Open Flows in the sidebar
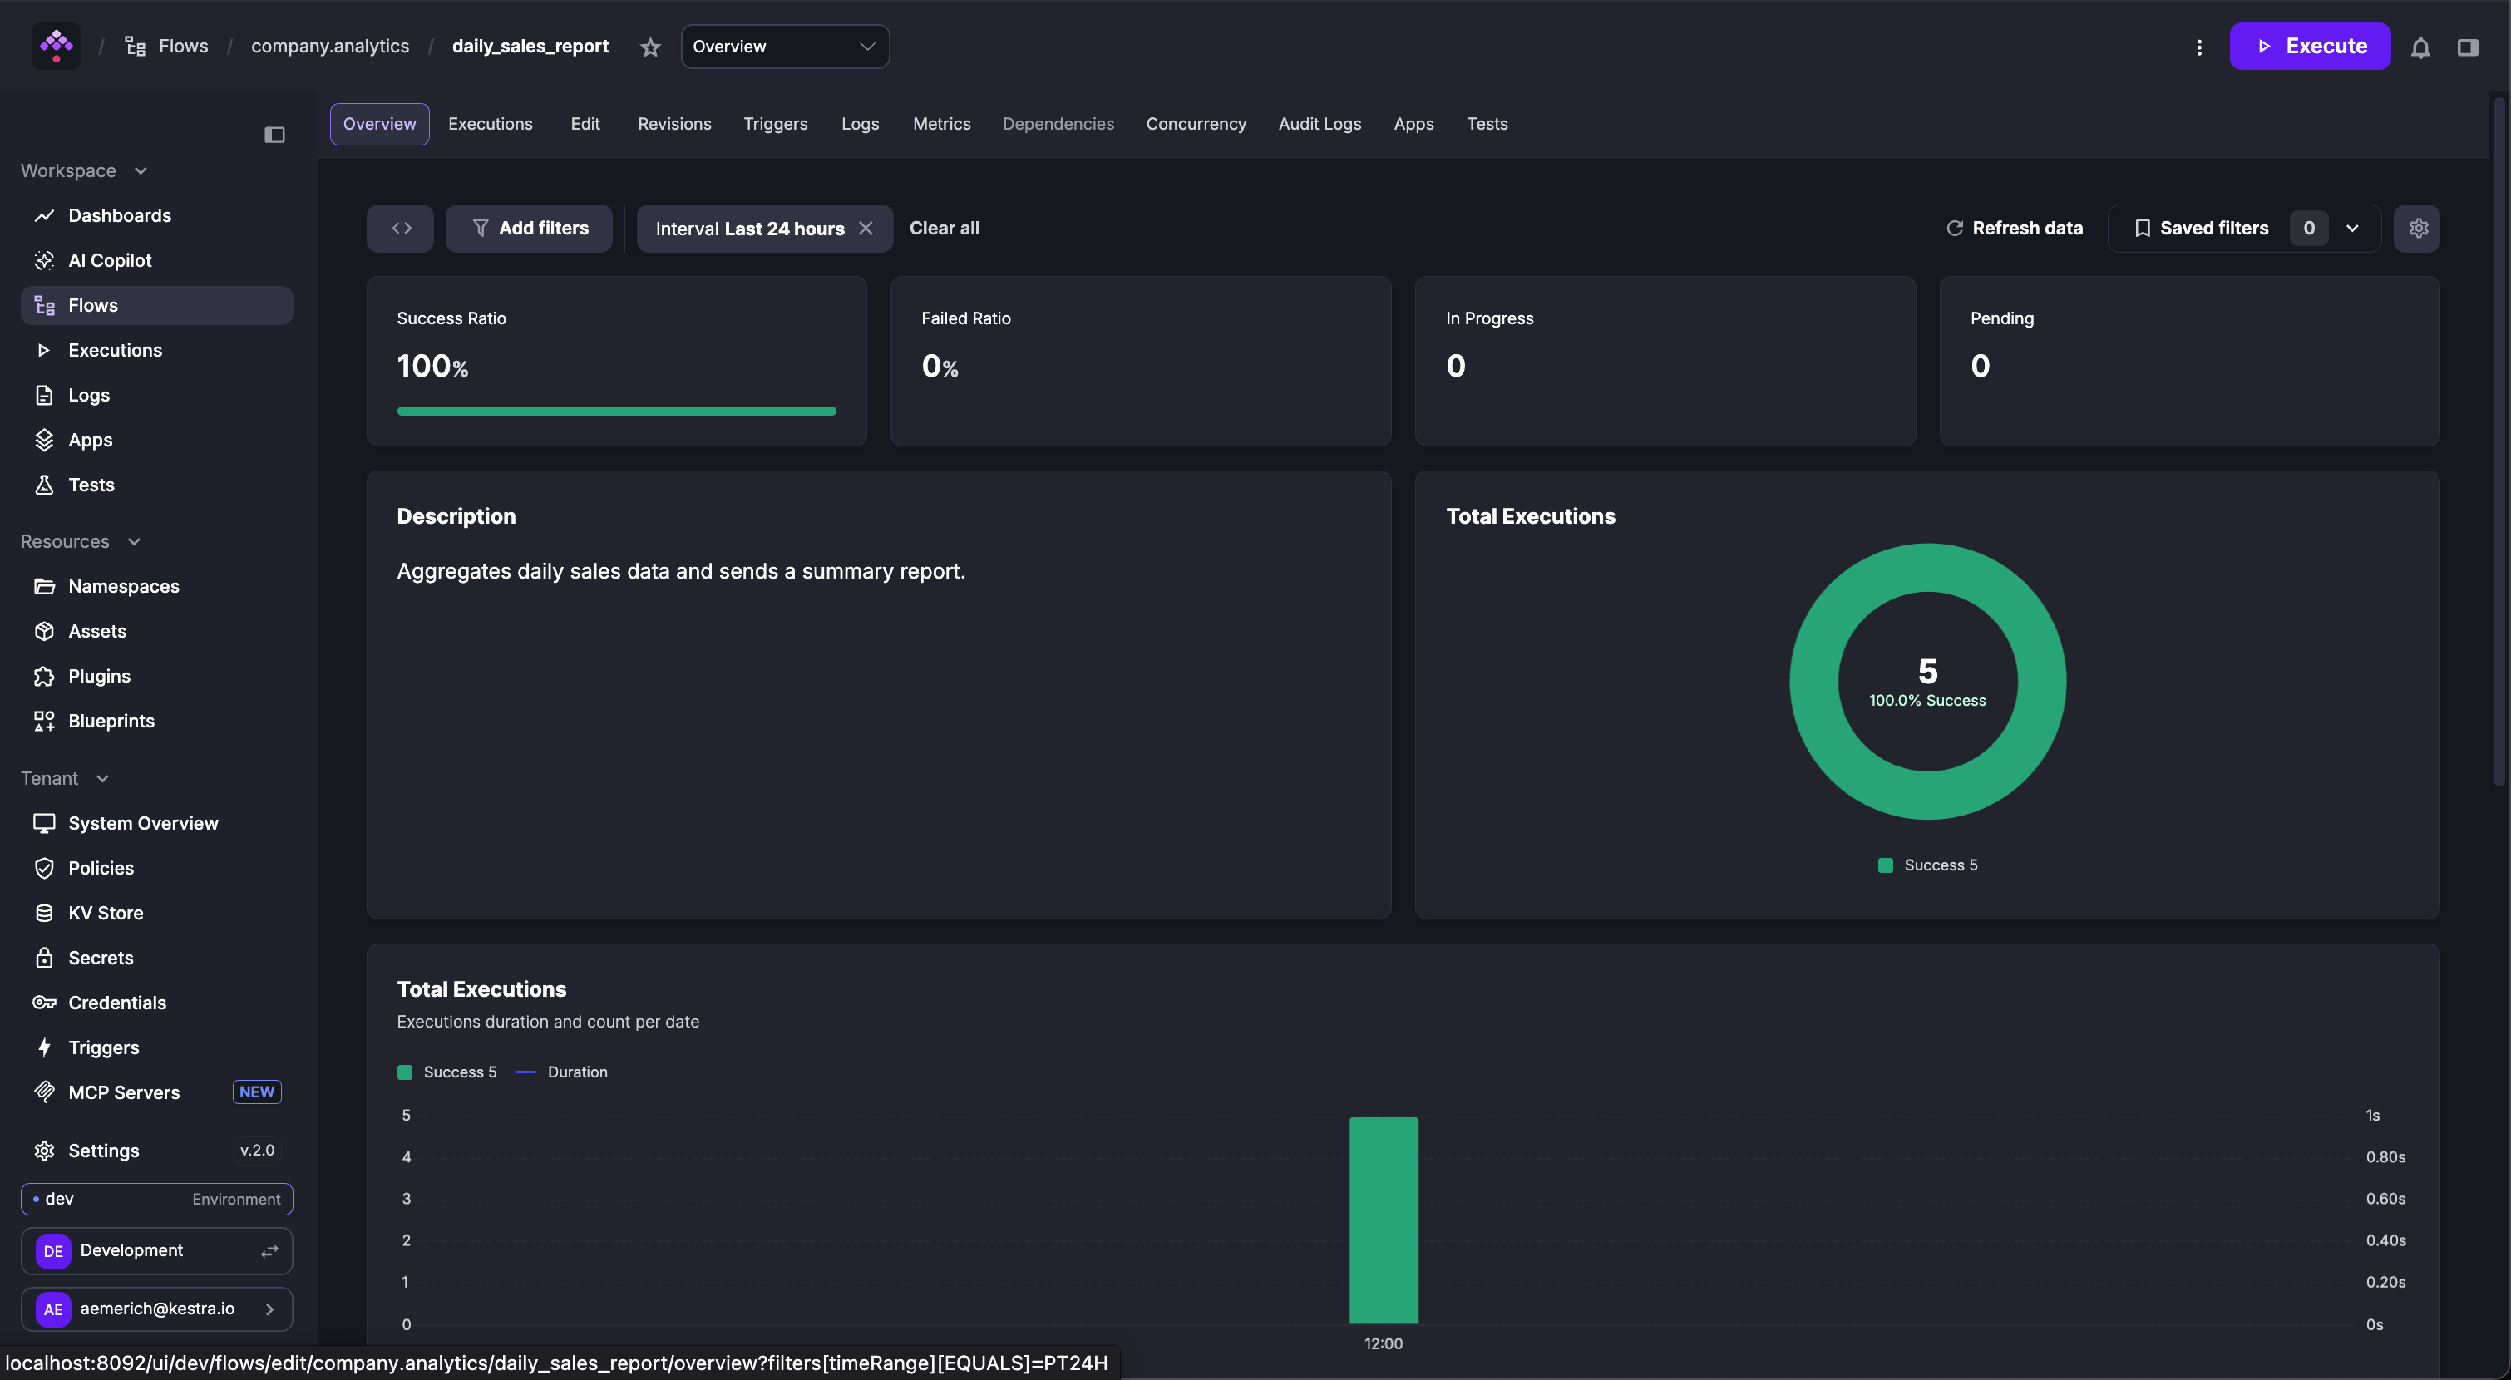The height and width of the screenshot is (1380, 2511). pyautogui.click(x=156, y=305)
